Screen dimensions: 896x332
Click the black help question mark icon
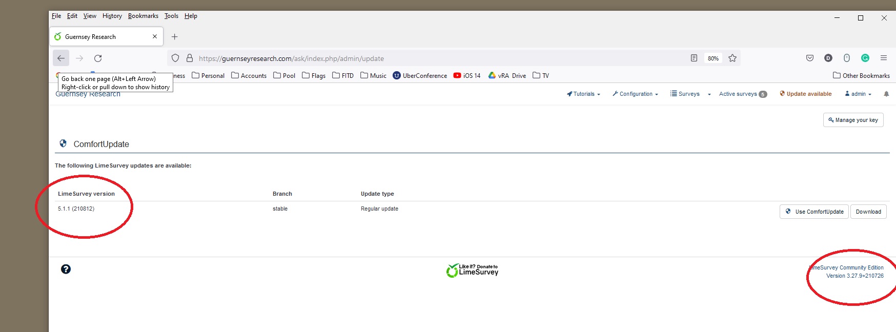(66, 269)
